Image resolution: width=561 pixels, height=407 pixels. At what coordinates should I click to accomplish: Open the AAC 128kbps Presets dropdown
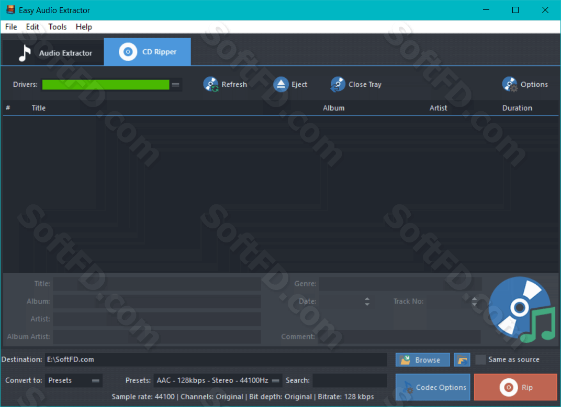[x=218, y=380]
